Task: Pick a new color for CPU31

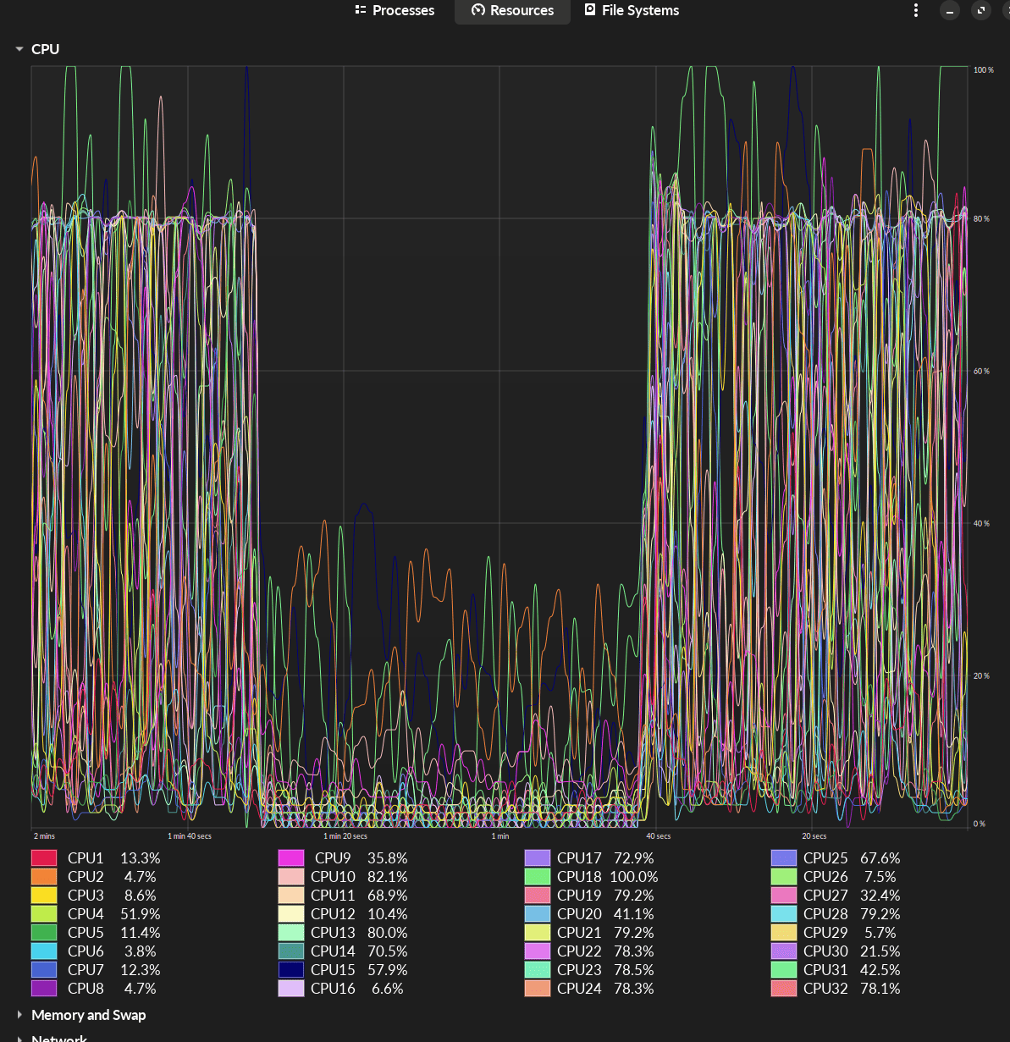Action: pyautogui.click(x=784, y=970)
